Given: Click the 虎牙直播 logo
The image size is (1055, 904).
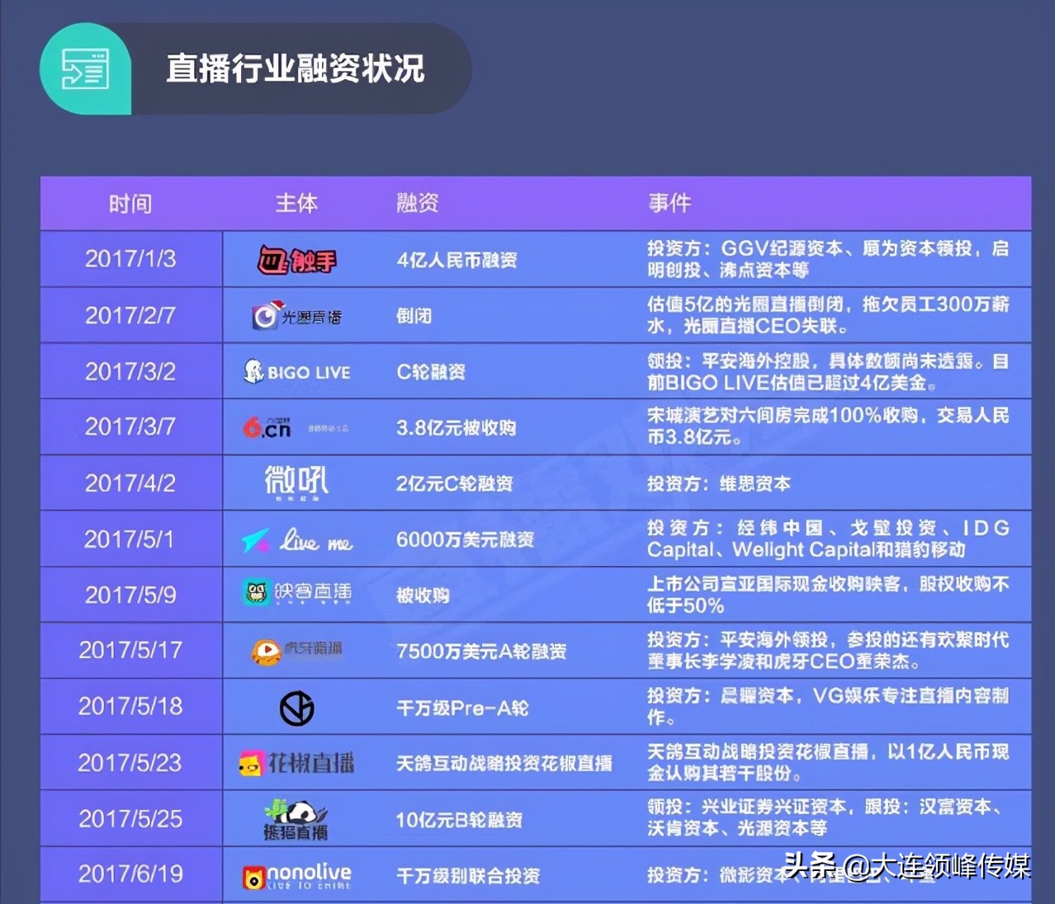Looking at the screenshot, I should 296,650.
